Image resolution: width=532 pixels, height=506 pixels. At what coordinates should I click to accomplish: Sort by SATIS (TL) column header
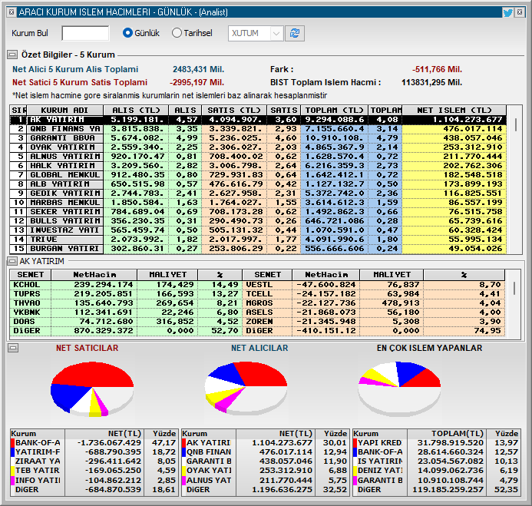[x=234, y=111]
